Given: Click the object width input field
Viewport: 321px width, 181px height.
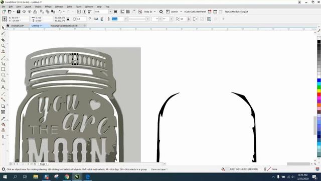Looking at the screenshot, I should 44,18.
